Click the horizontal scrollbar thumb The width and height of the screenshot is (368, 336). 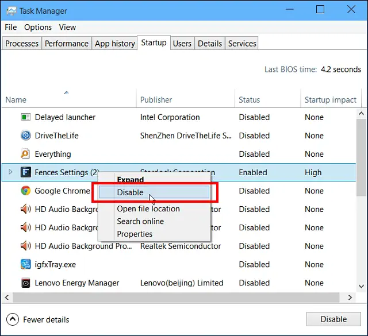176,298
